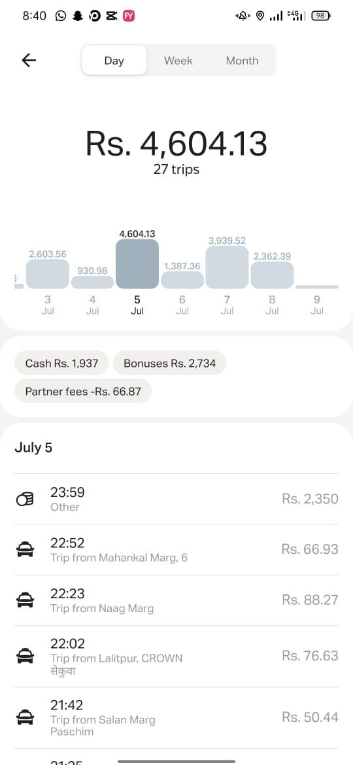Switch to the Month tab

(x=242, y=61)
